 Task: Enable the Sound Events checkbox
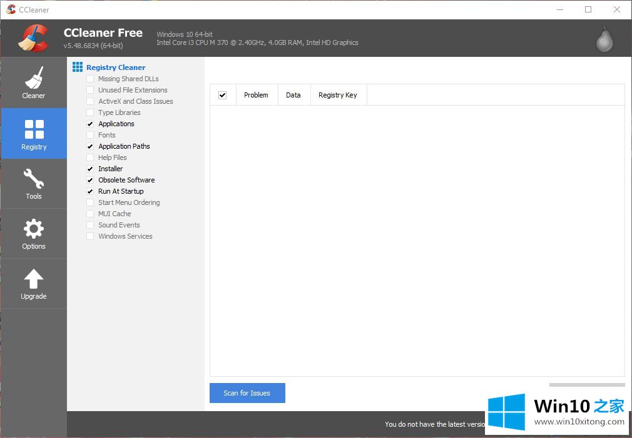point(90,226)
